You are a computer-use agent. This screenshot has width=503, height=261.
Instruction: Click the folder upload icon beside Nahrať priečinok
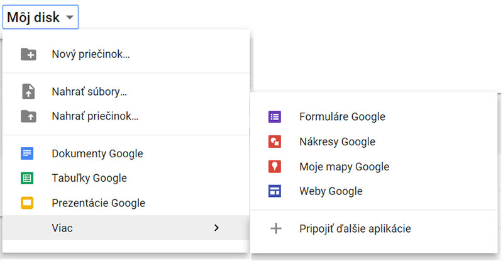[x=28, y=116]
